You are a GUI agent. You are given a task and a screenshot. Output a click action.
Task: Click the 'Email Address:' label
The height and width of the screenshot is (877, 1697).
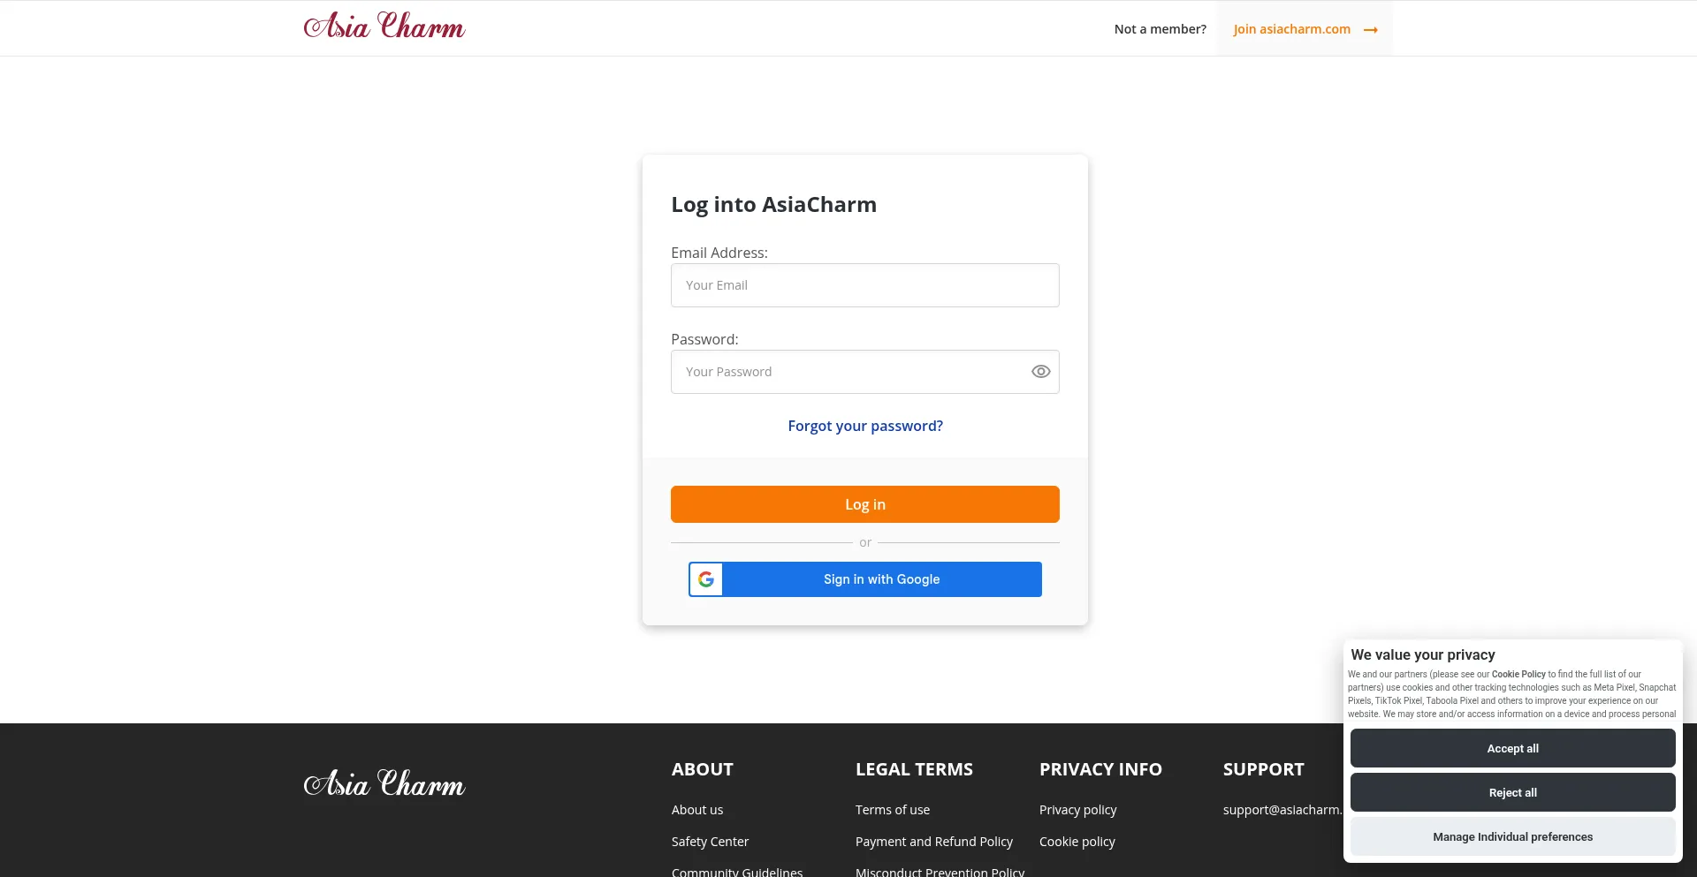coord(719,253)
